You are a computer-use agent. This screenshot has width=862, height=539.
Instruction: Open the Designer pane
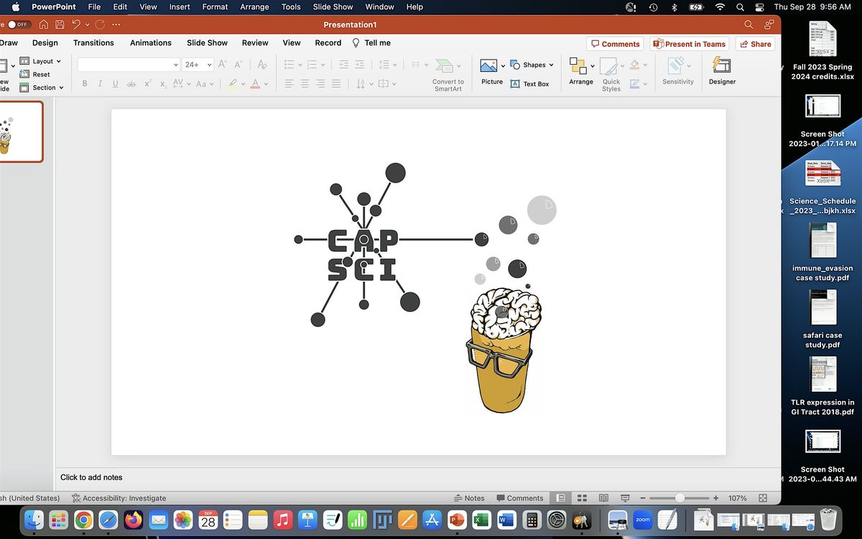(x=722, y=72)
